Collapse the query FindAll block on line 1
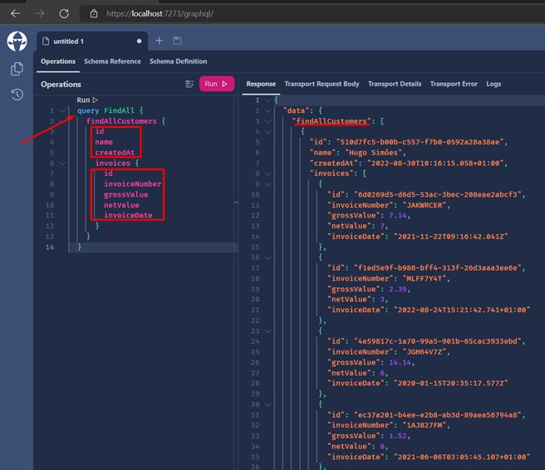The height and width of the screenshot is (470, 545). tap(62, 110)
